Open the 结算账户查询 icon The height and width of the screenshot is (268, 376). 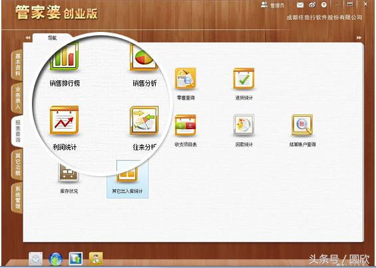pos(302,124)
